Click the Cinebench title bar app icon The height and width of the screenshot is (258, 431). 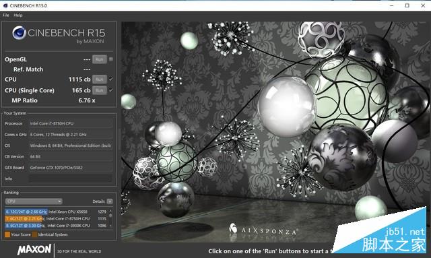tap(5, 5)
